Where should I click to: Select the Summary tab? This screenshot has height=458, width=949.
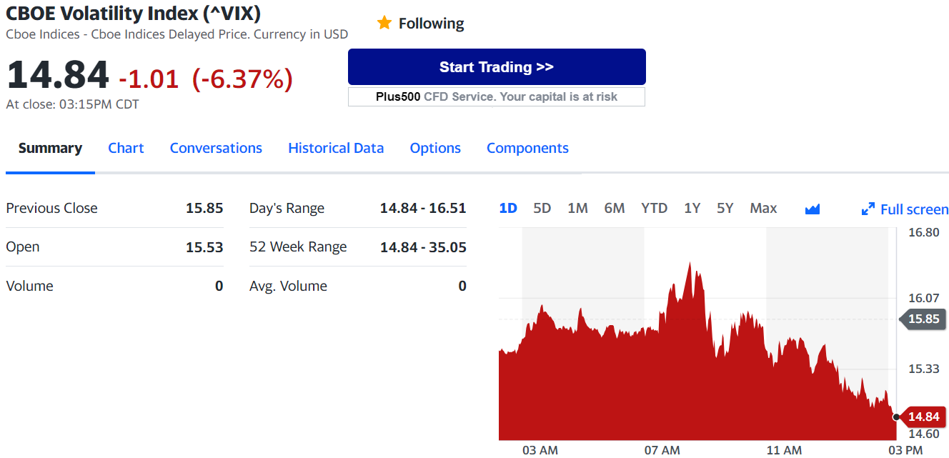point(50,148)
